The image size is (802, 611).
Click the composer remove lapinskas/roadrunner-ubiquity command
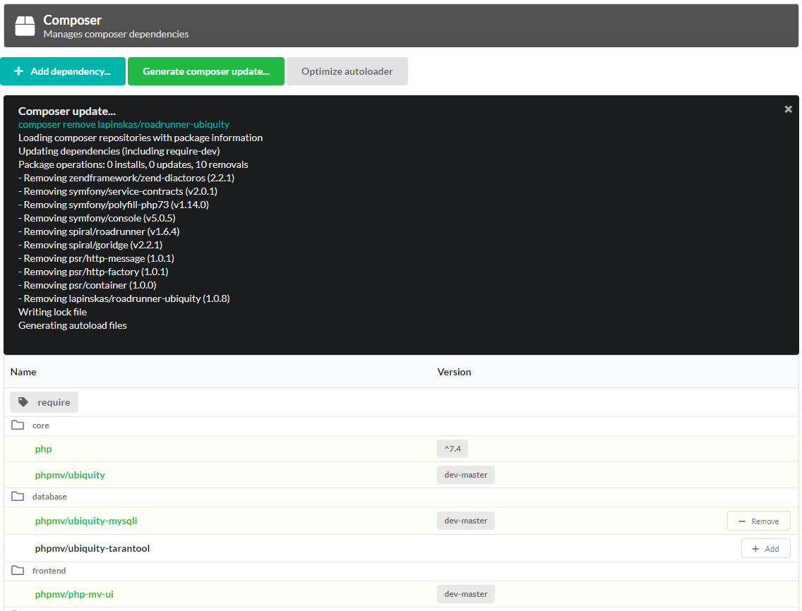(x=124, y=124)
